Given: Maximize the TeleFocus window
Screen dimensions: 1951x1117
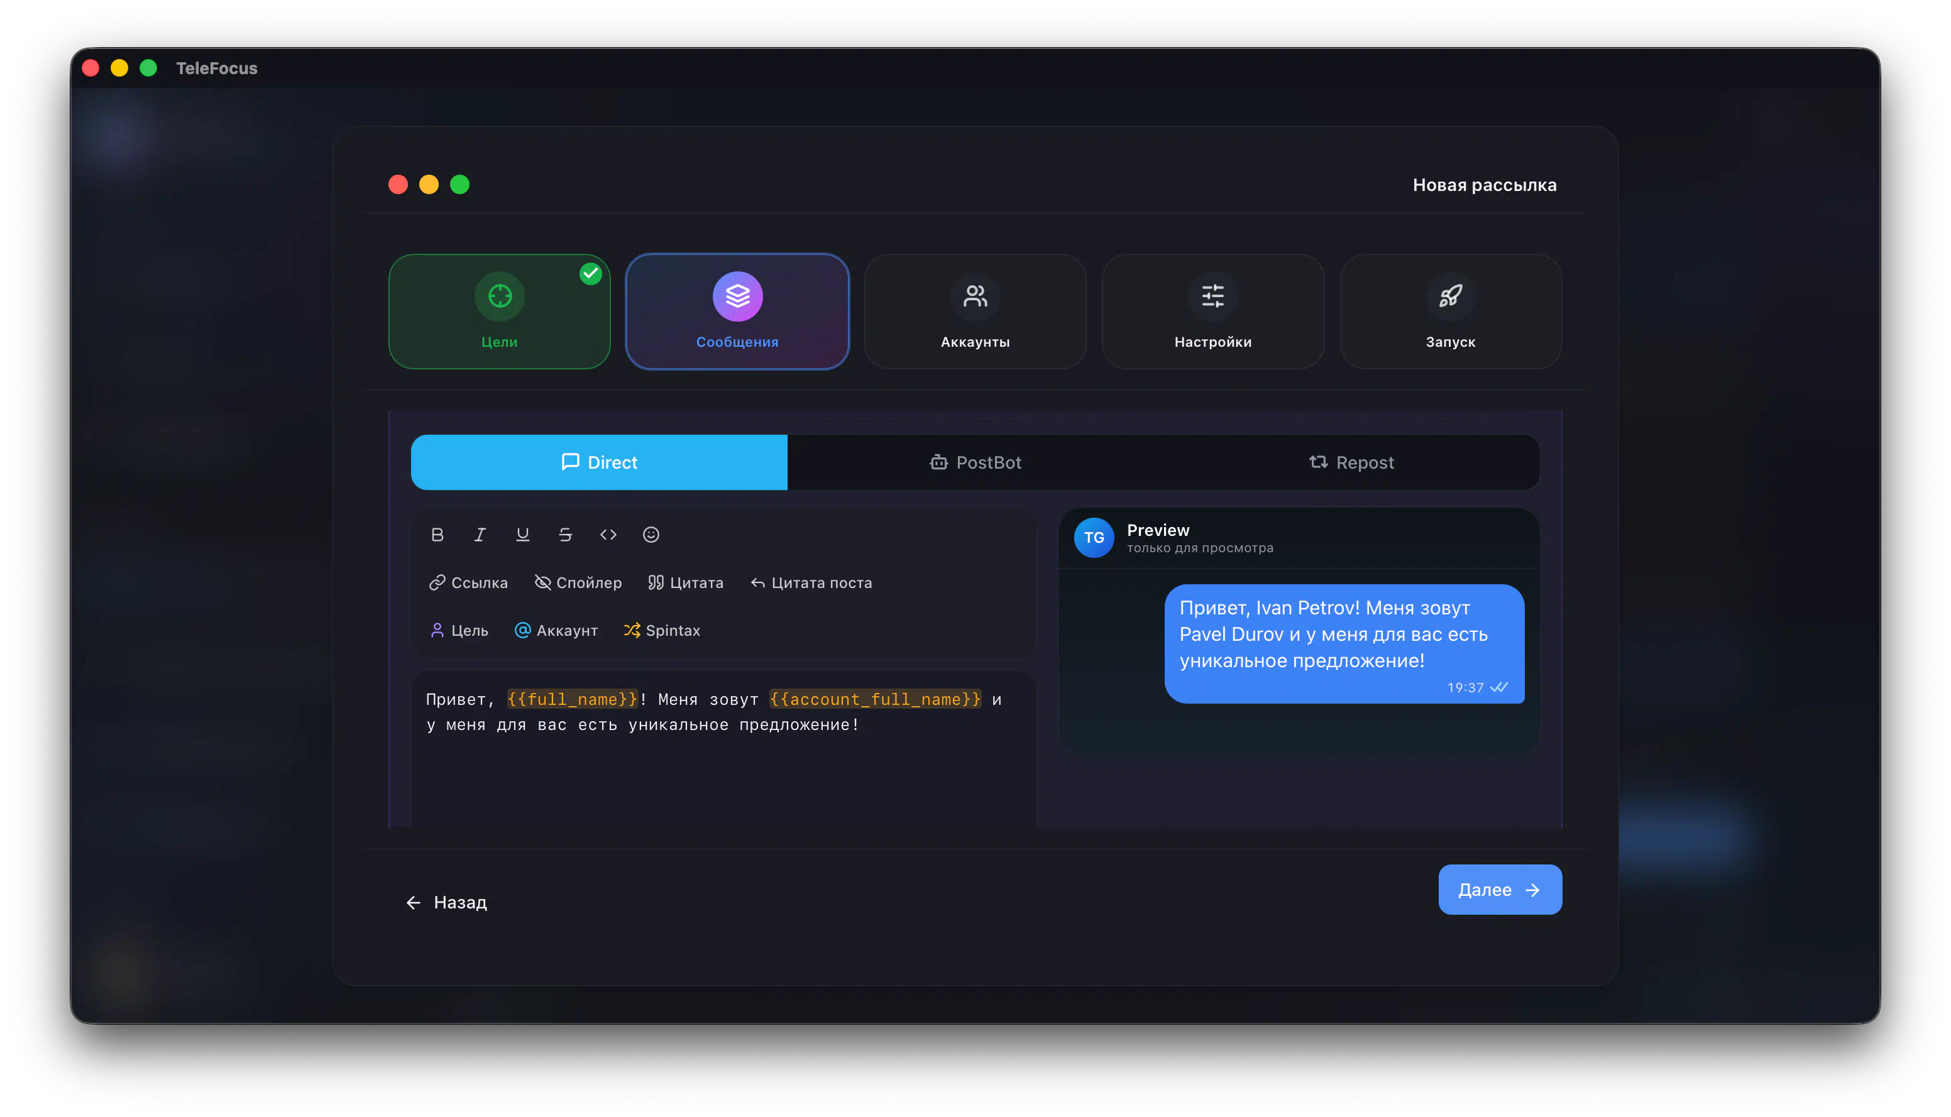Looking at the screenshot, I should coord(149,68).
